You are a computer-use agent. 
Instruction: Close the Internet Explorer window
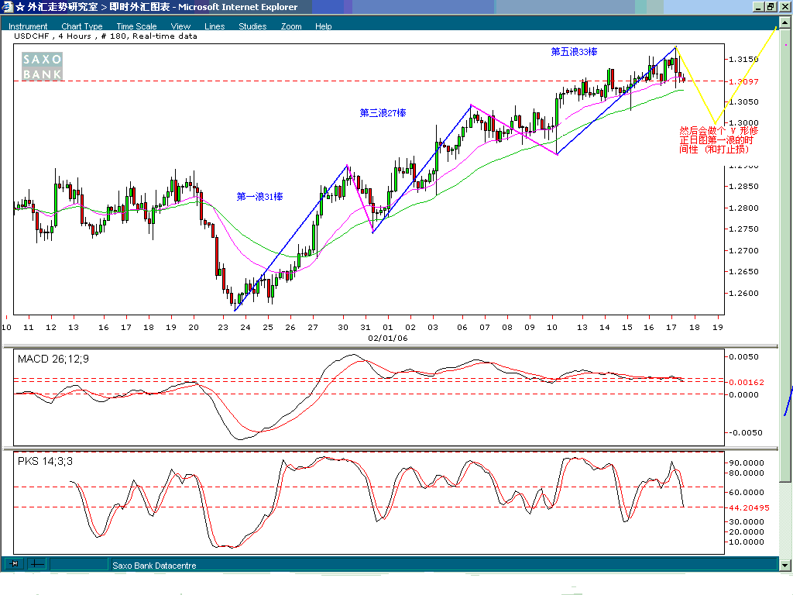pyautogui.click(x=784, y=6)
